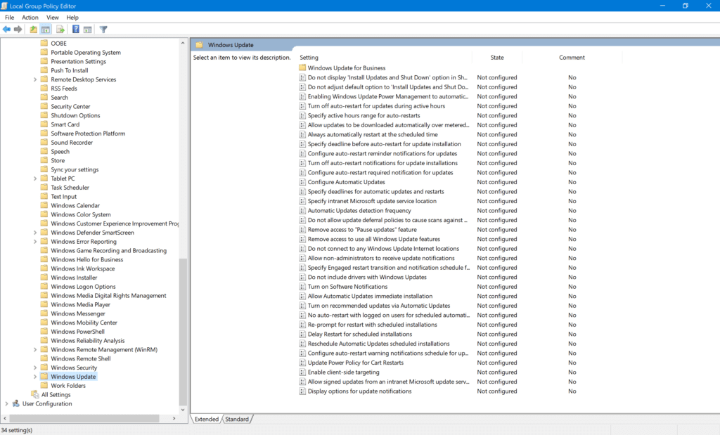Click folder icon next to Store
This screenshot has height=435, width=720.
tap(44, 160)
